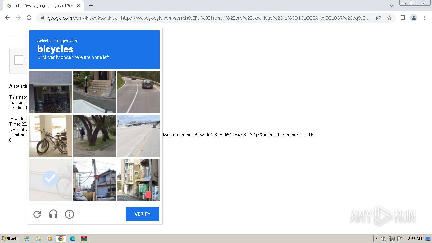The width and height of the screenshot is (432, 243).
Task: Switch to the Google search tab
Action: [x=43, y=6]
